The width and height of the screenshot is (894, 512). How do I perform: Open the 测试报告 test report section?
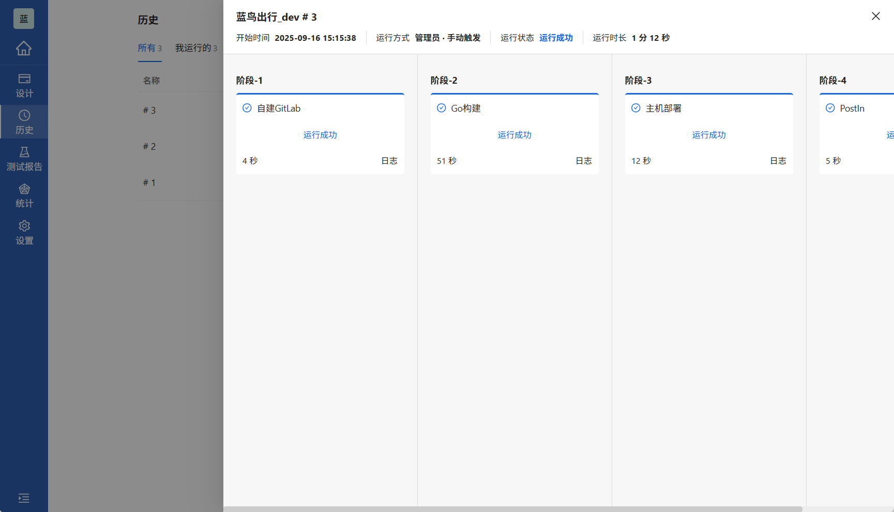click(x=24, y=159)
